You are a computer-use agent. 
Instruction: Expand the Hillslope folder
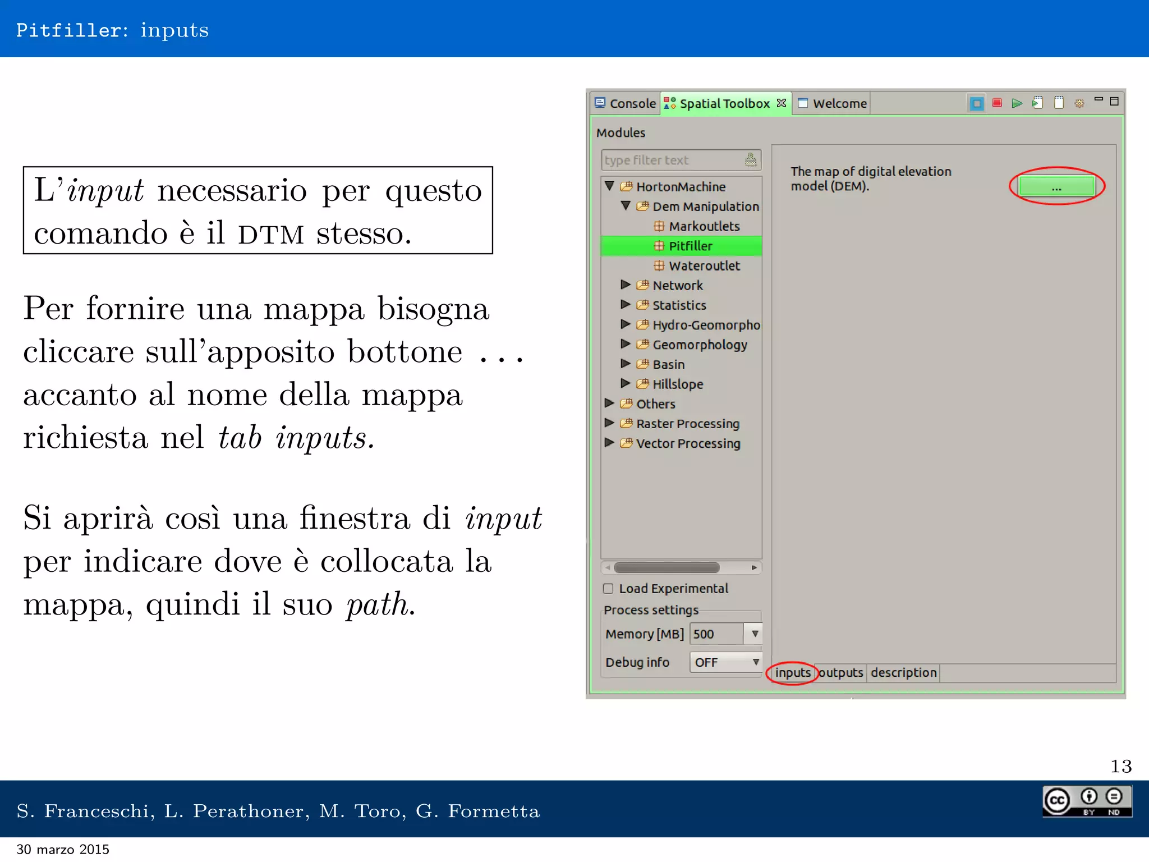626,383
